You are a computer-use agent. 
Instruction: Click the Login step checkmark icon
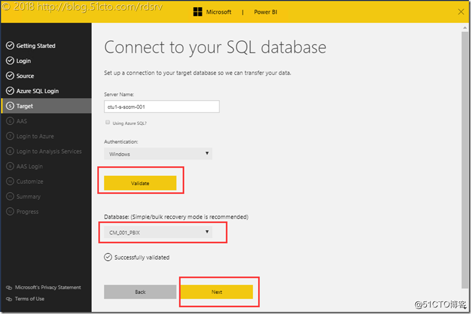pos(10,61)
